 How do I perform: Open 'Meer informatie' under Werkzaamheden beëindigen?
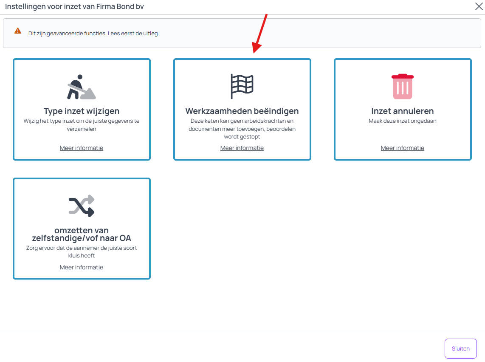242,148
